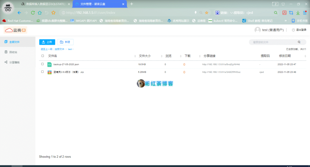The height and width of the screenshot is (167, 310).
Task: Toggle the select-all checkbox in table header
Action: coord(43,56)
